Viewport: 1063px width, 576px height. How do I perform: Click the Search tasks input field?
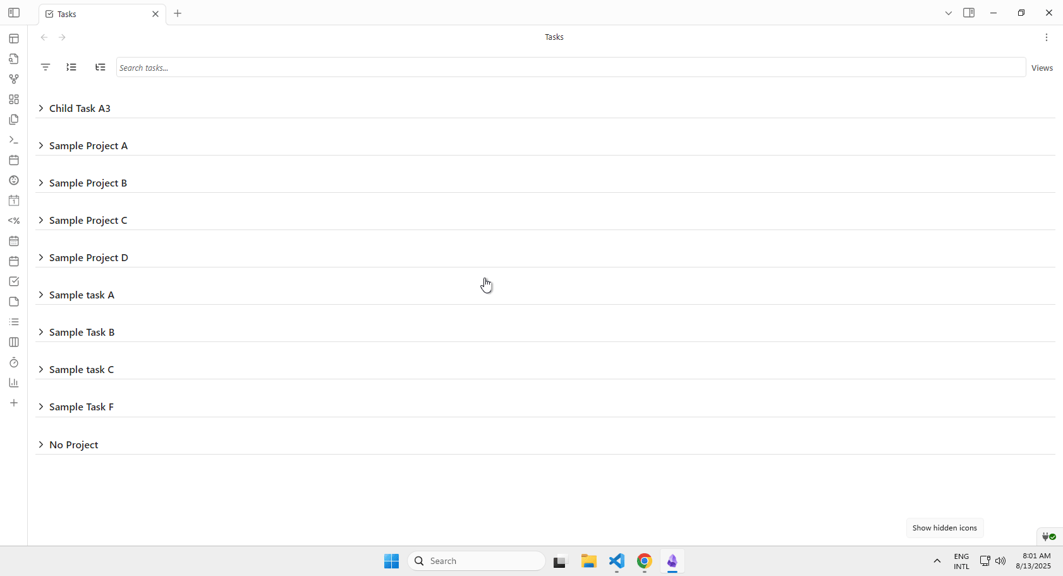pos(569,68)
